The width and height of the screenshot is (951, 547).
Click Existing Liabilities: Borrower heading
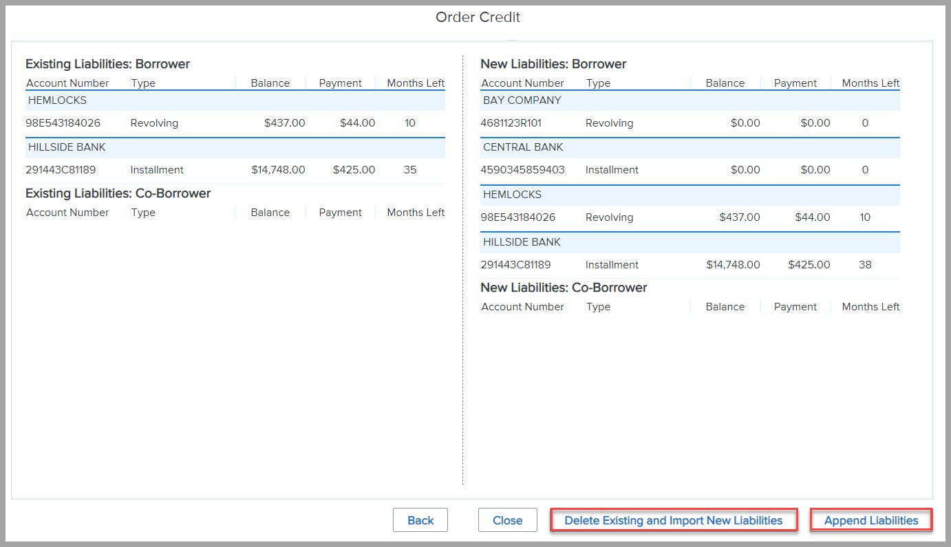click(x=107, y=64)
